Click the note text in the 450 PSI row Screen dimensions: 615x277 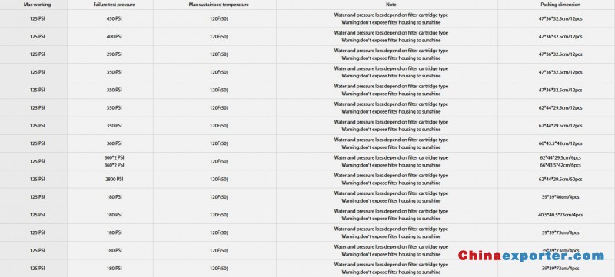(x=391, y=18)
